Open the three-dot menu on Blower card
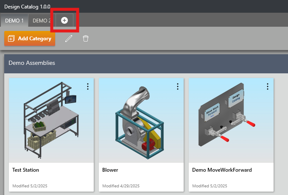 (x=178, y=86)
